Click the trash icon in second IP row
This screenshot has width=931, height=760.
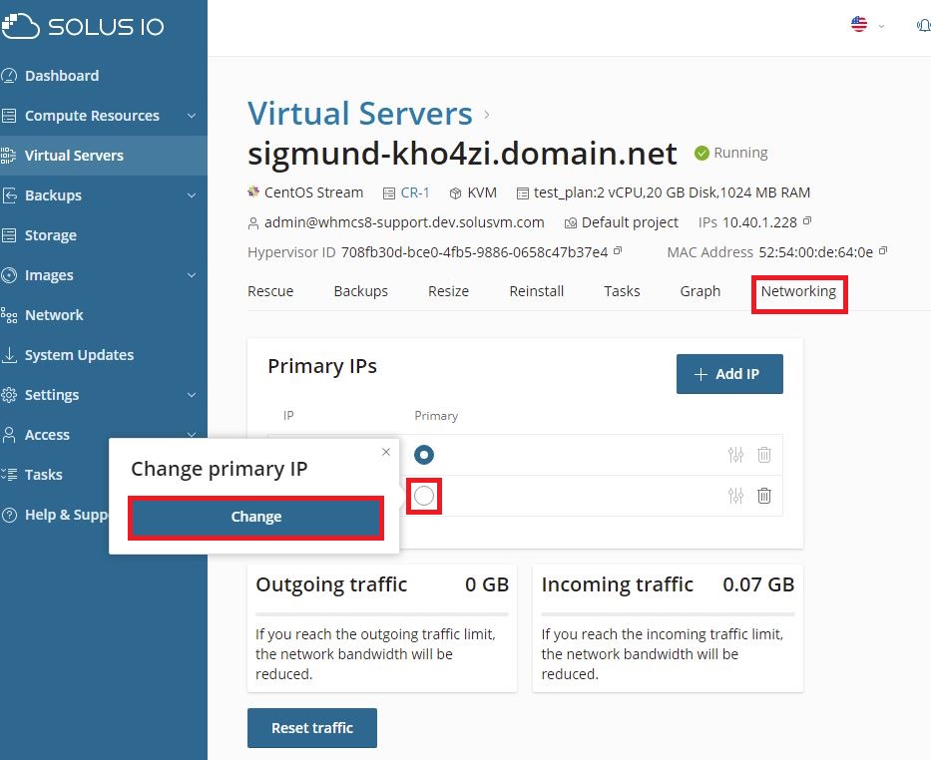pos(764,496)
